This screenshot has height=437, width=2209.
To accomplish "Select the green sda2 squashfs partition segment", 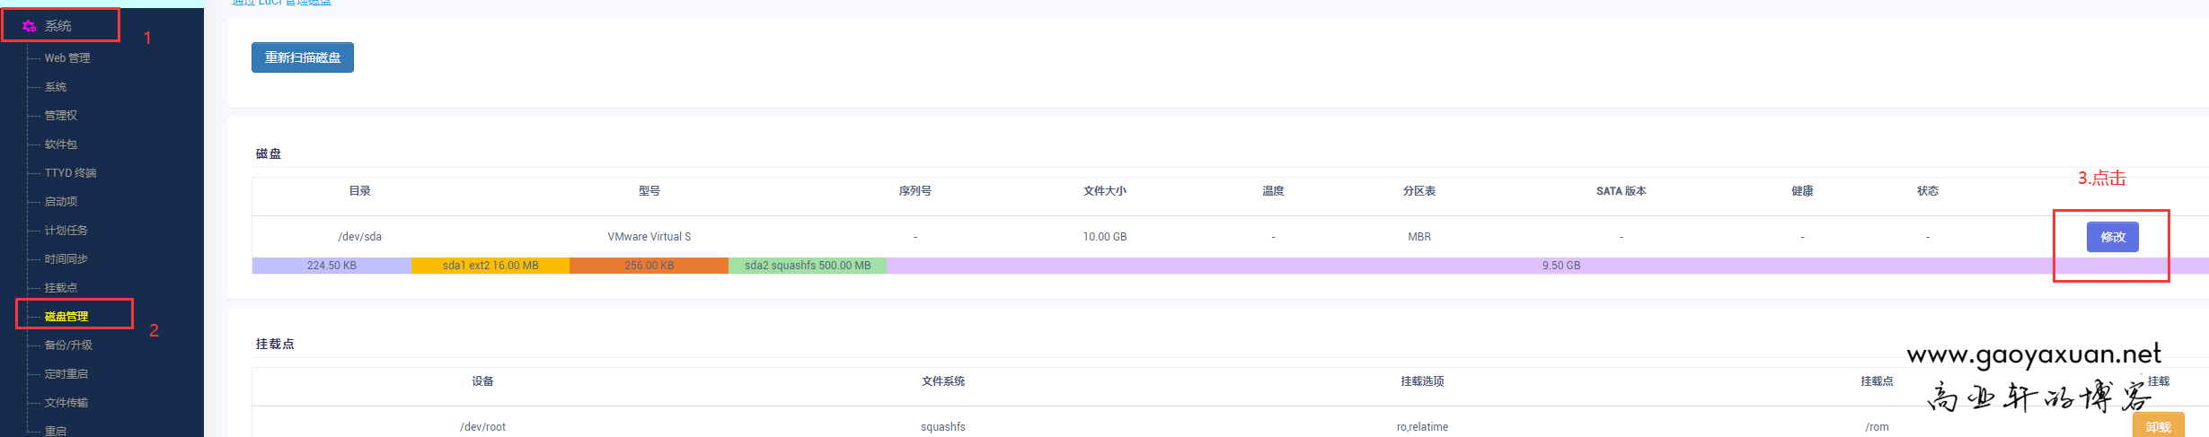I will (x=808, y=266).
